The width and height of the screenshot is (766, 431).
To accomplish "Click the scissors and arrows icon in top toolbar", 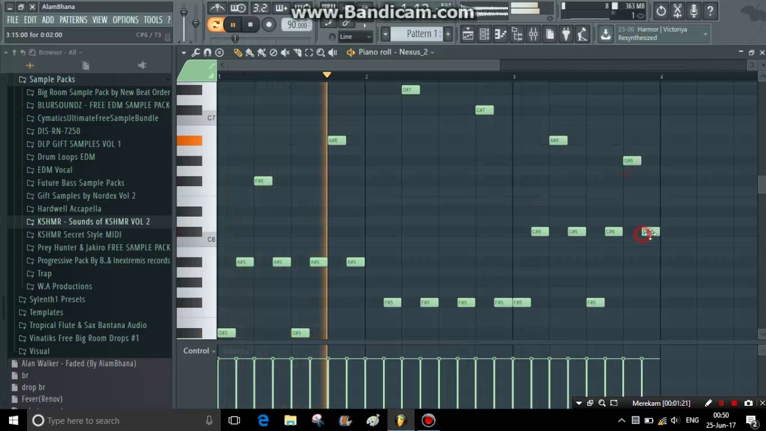I will [x=677, y=10].
